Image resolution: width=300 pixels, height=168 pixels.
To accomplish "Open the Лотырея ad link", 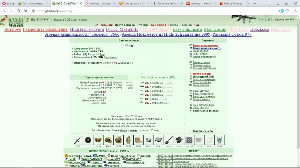I will coord(13,29).
